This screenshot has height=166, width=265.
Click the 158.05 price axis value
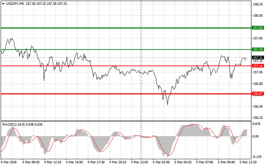tap(258, 16)
